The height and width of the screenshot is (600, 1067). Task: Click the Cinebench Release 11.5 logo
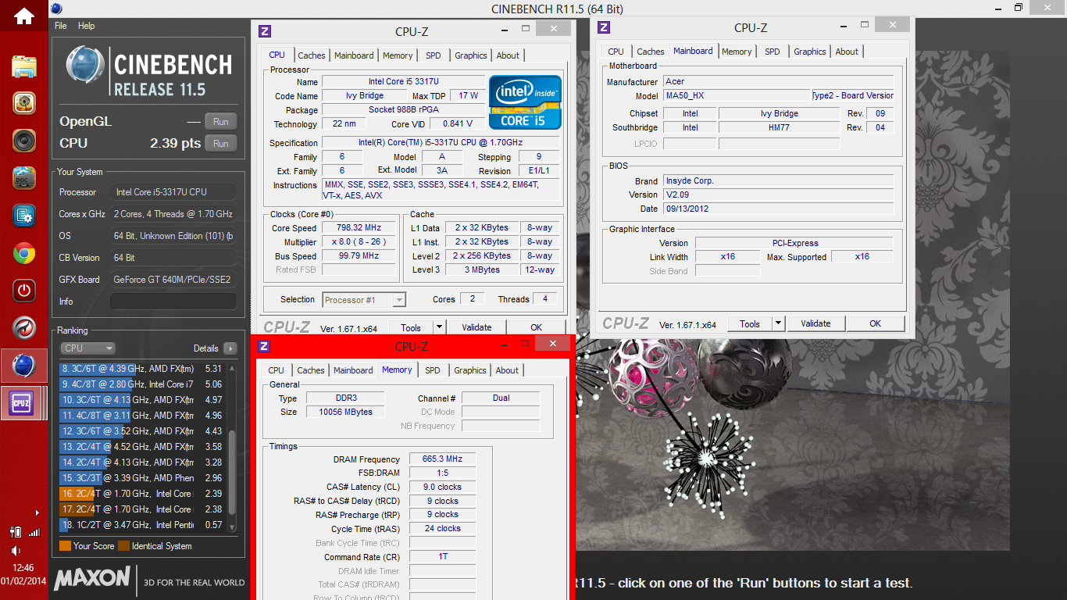[149, 71]
